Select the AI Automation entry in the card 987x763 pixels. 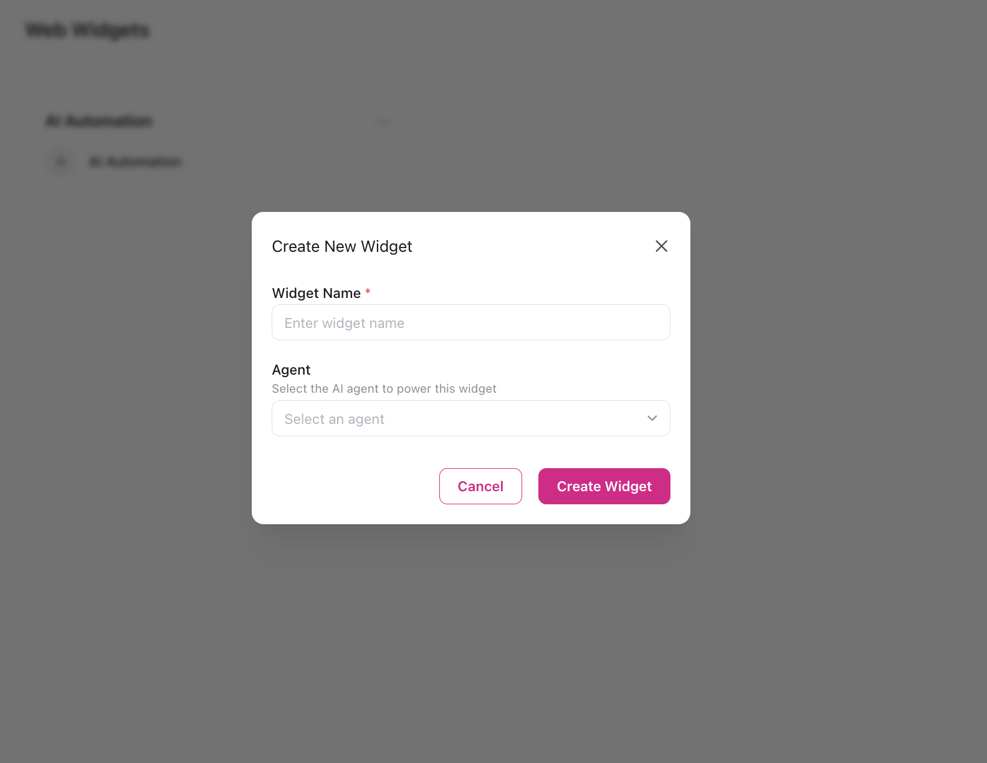click(x=135, y=161)
